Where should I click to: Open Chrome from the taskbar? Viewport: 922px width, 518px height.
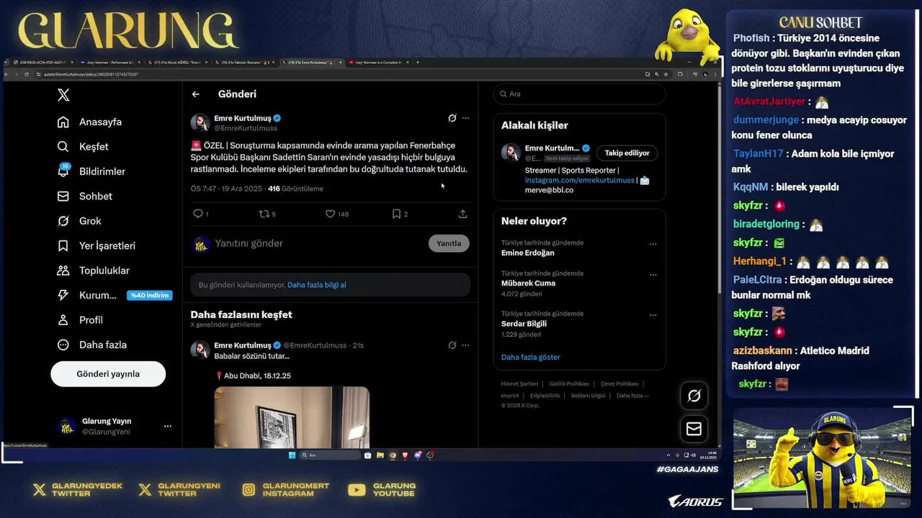pyautogui.click(x=393, y=455)
